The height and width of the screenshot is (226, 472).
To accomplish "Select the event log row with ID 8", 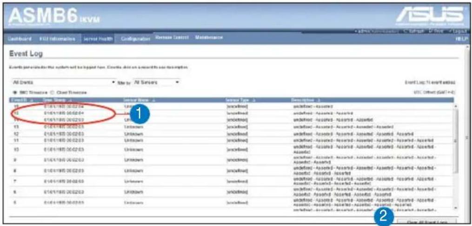I will pos(231,170).
